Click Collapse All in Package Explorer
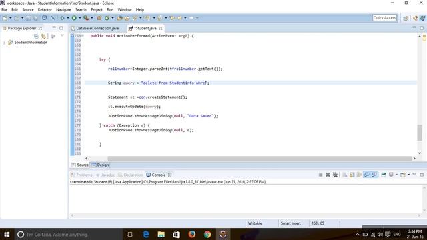 (36, 36)
